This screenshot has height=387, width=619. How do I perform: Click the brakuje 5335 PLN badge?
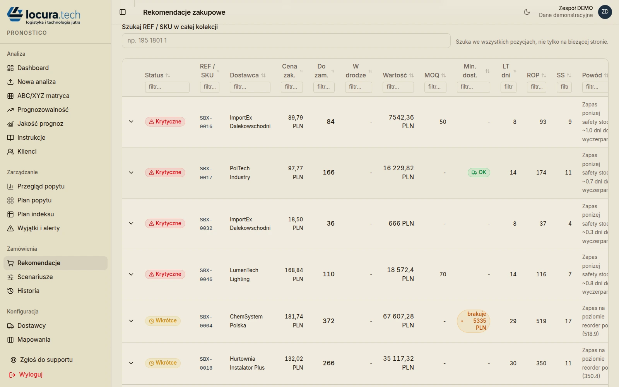click(474, 321)
